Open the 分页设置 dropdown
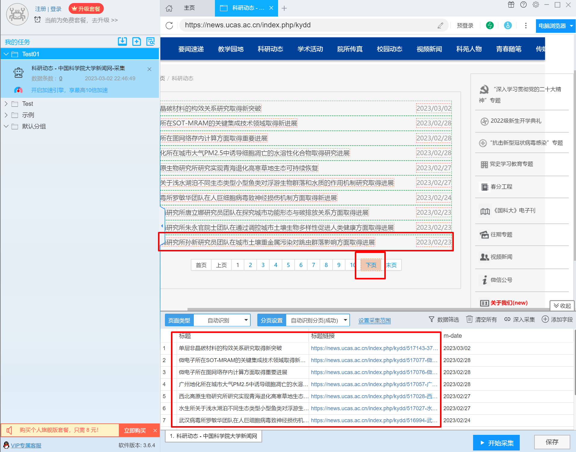Viewport: 576px width, 452px height. [318, 320]
